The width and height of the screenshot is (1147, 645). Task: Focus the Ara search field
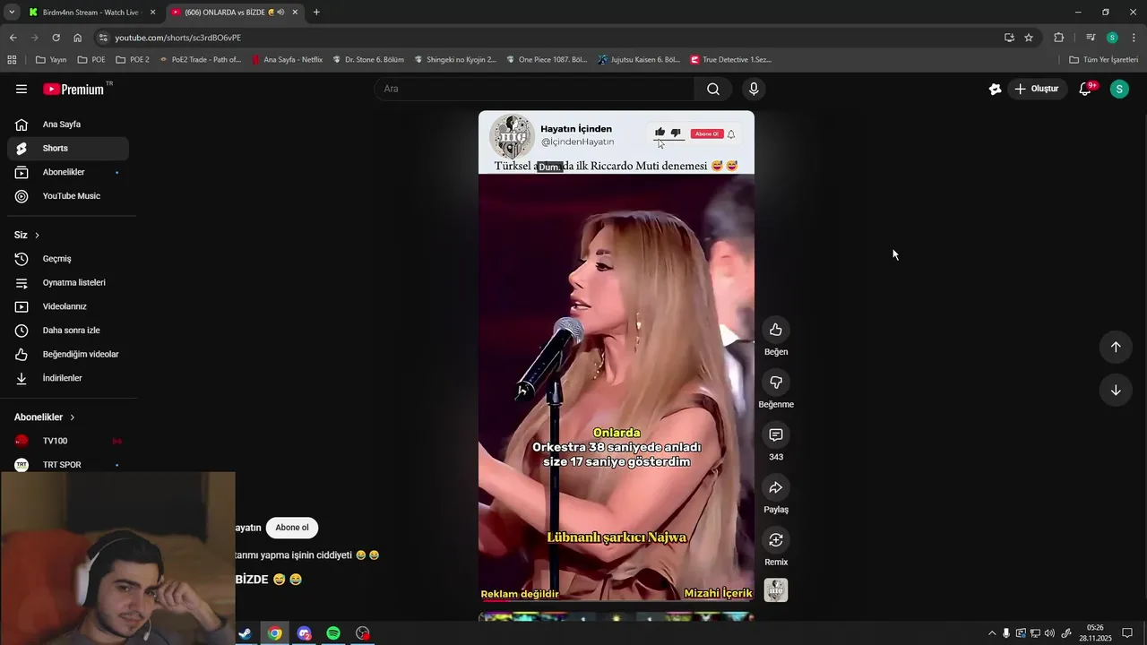coord(534,89)
